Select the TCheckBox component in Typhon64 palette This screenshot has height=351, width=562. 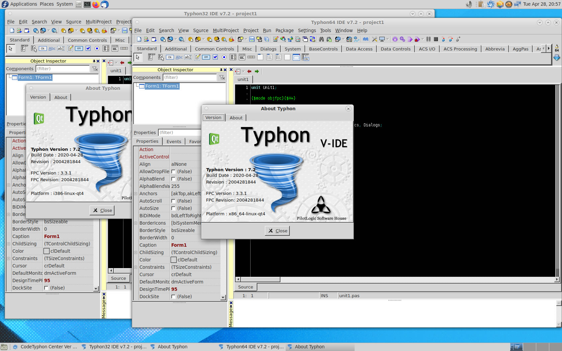pos(215,57)
